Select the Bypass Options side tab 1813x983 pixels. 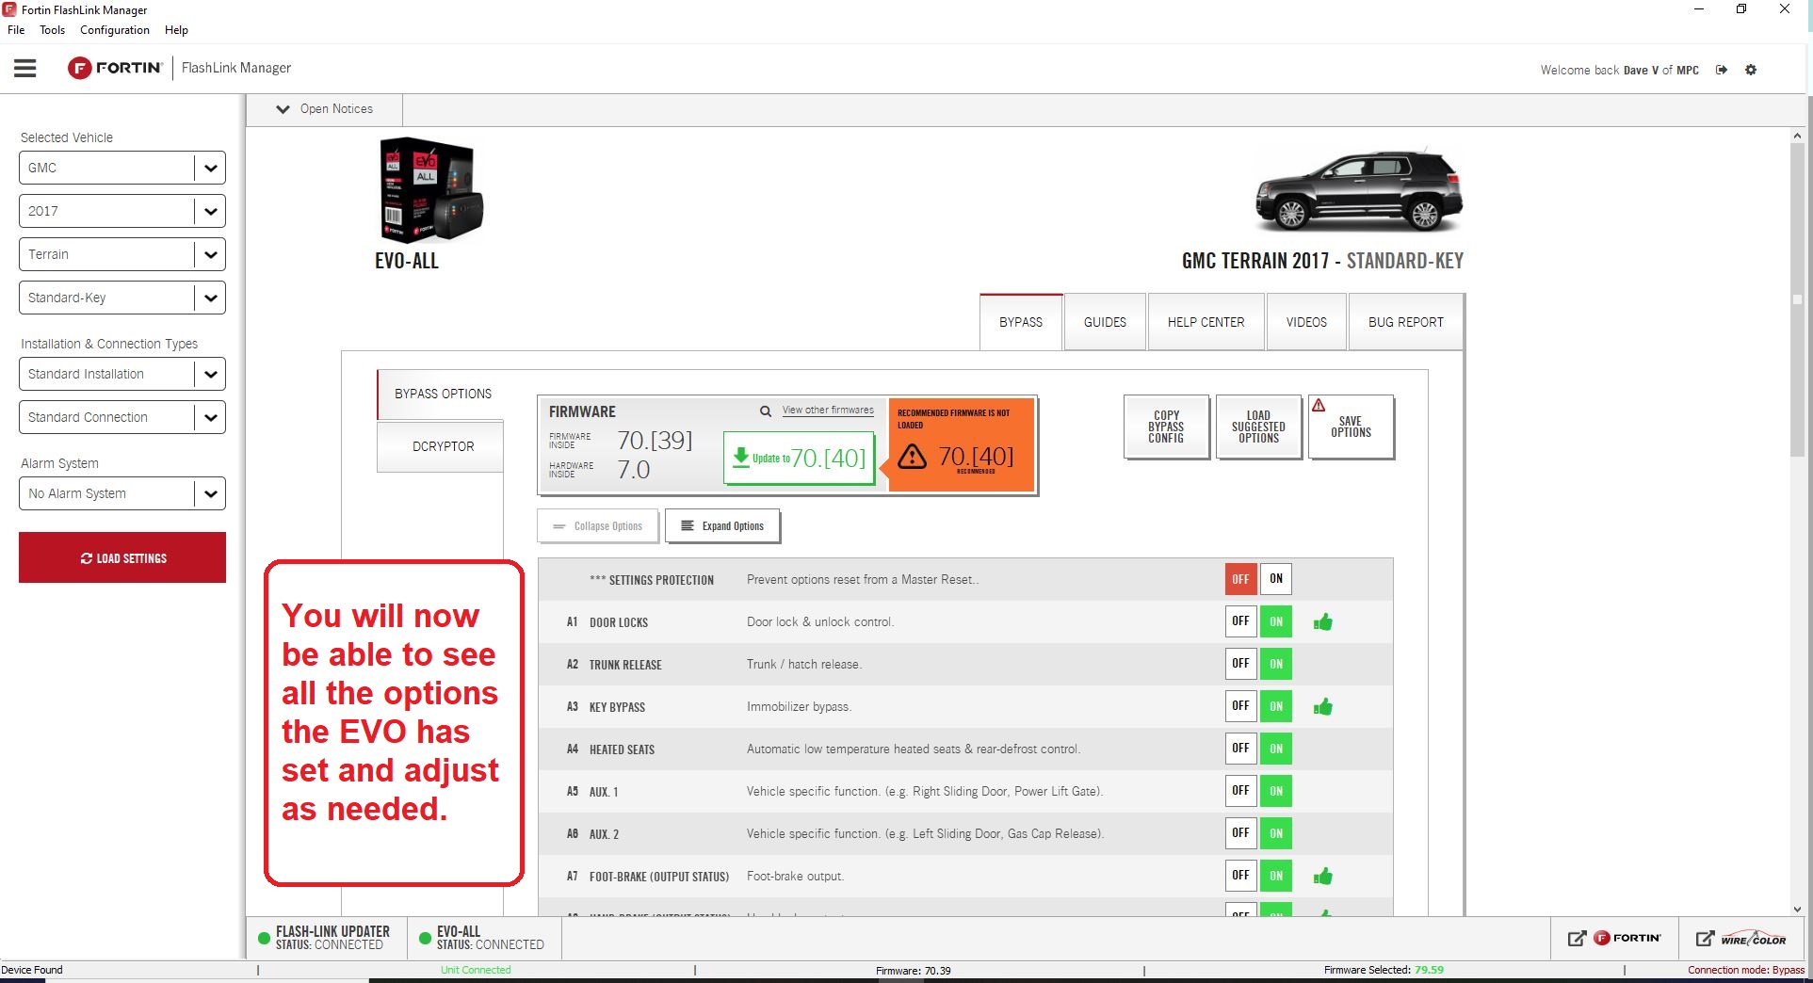[442, 394]
